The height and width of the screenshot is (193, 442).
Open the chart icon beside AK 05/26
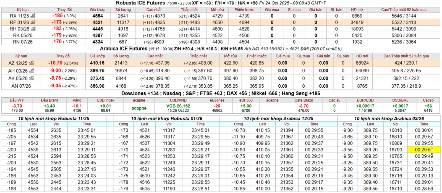click(x=32, y=78)
